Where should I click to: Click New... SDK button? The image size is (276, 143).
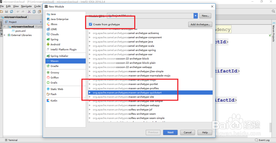click(x=205, y=16)
